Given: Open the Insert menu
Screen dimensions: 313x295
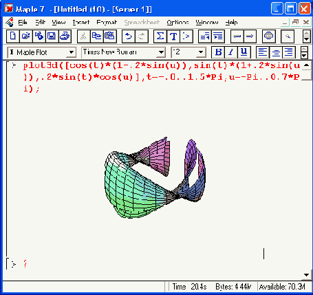Looking at the screenshot, I should [81, 22].
